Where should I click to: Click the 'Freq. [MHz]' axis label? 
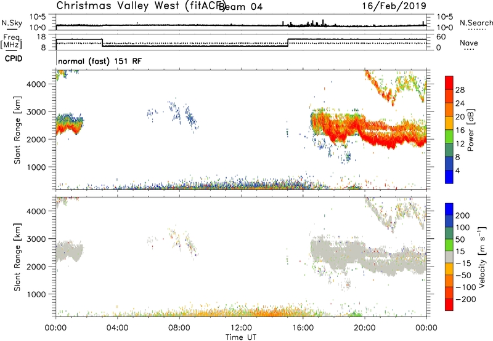[x=11, y=41]
